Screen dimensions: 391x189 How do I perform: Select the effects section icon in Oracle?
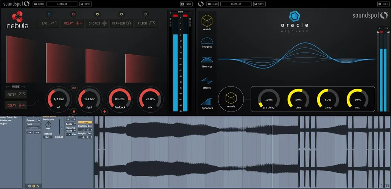(x=207, y=81)
